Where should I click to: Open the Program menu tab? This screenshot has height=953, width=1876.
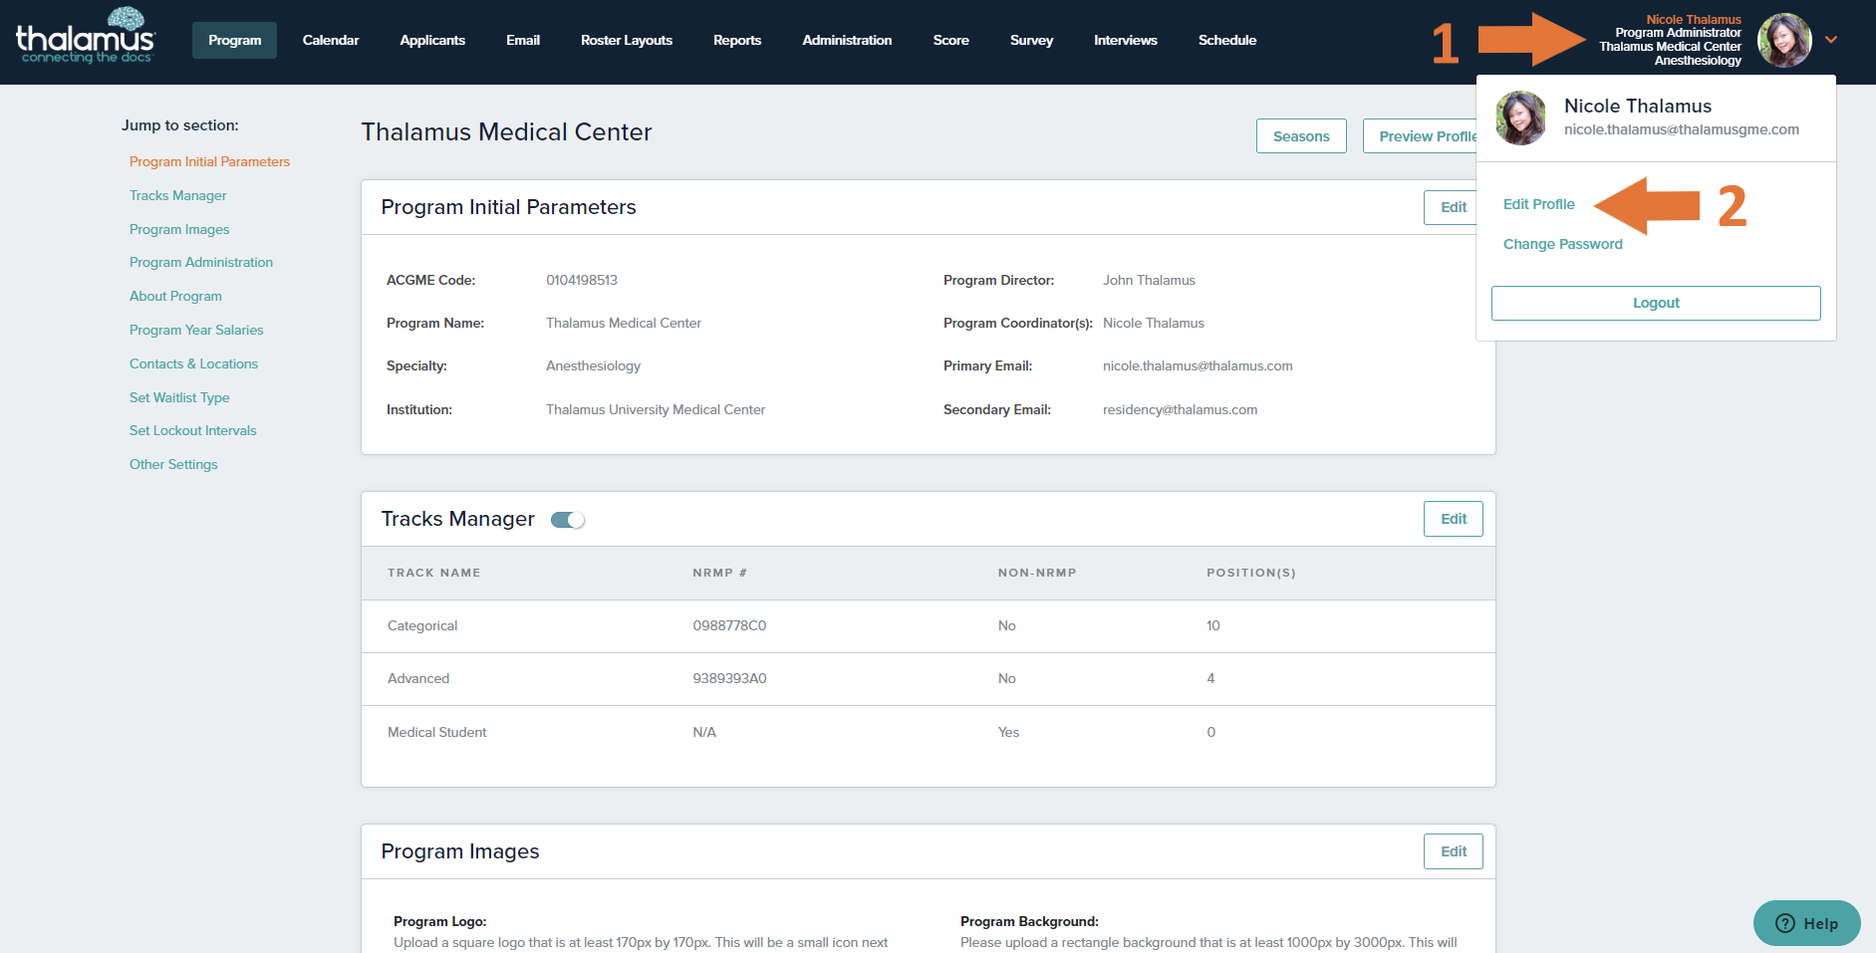[234, 40]
